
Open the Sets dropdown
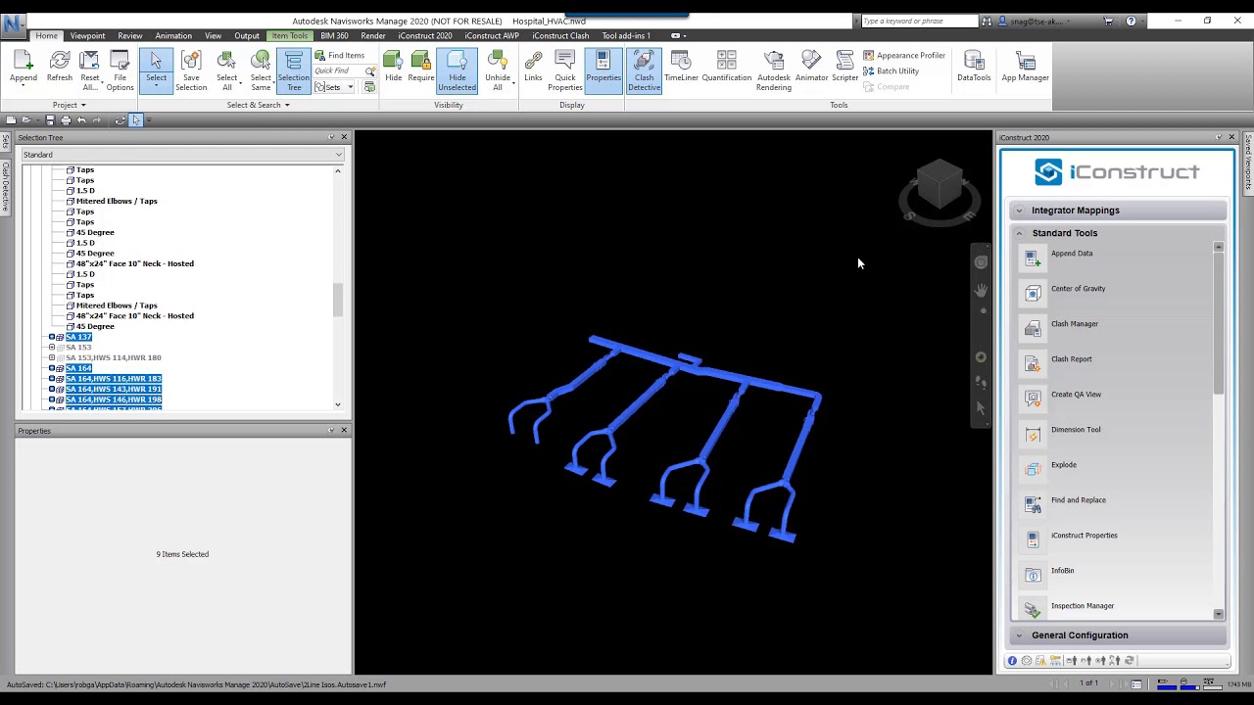[x=334, y=87]
